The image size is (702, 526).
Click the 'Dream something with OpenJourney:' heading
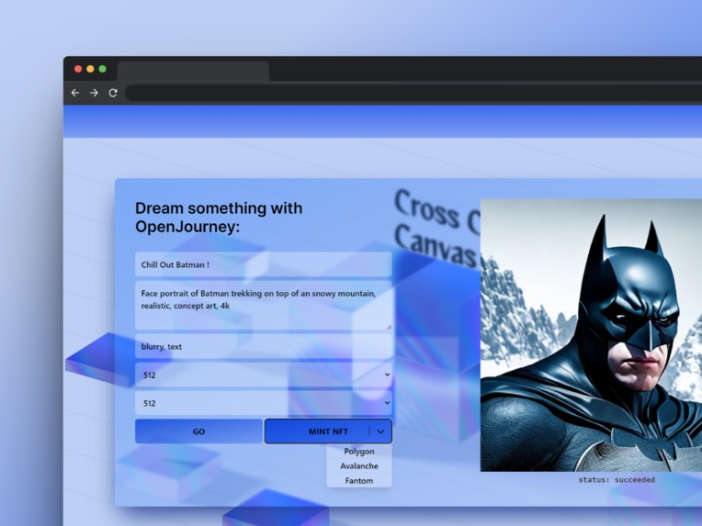click(219, 218)
